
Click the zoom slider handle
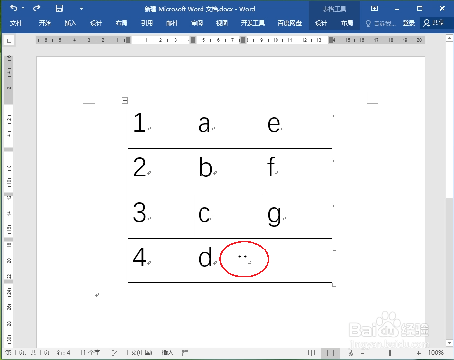390,353
